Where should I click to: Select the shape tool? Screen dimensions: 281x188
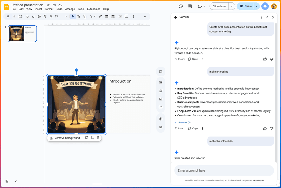tap(85, 16)
